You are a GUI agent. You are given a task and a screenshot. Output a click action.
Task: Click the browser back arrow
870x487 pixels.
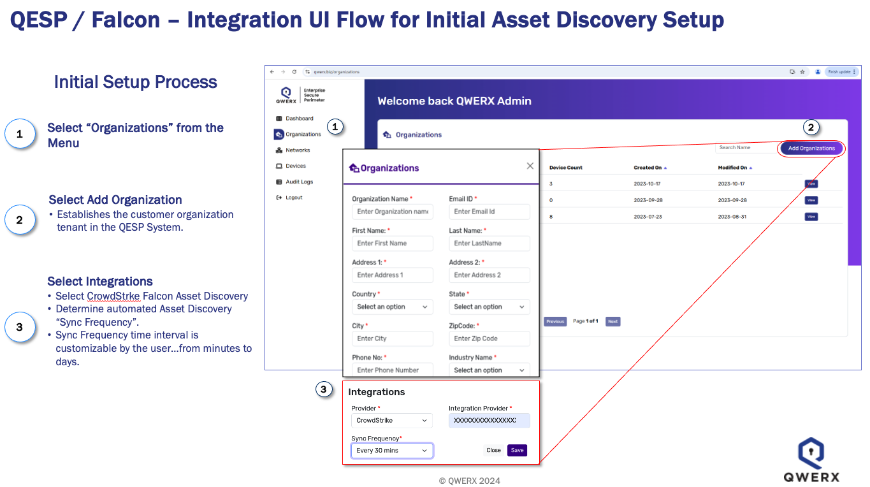click(272, 72)
